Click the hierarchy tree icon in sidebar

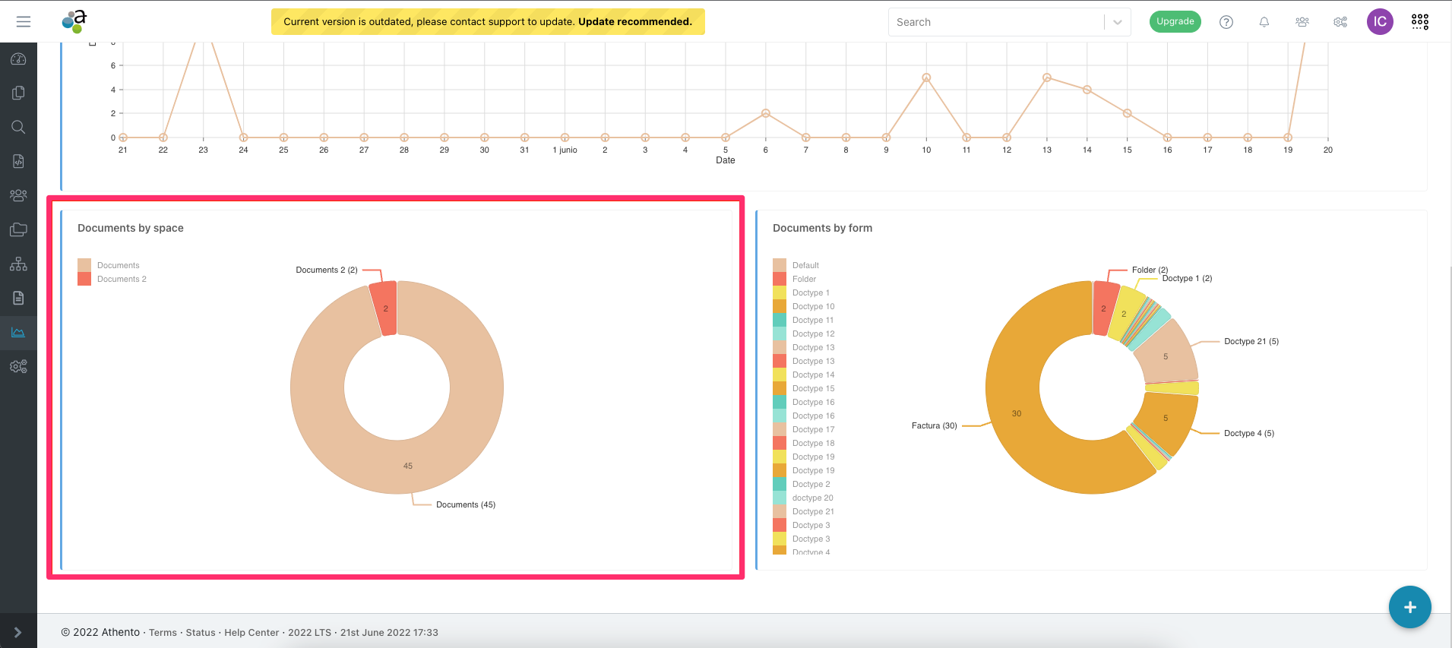tap(18, 264)
